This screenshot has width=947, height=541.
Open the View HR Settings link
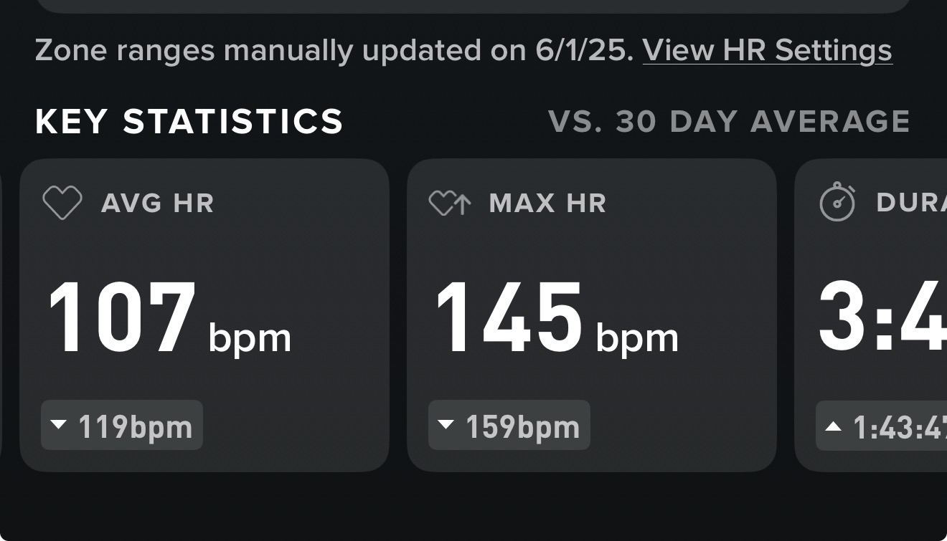point(767,50)
